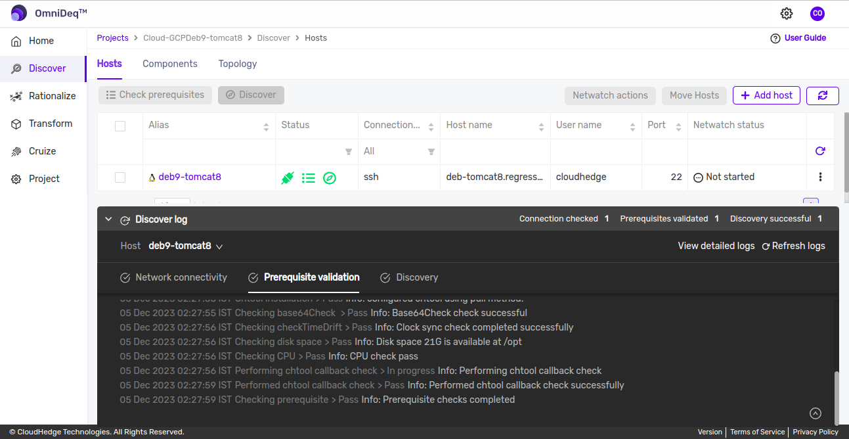The image size is (849, 439).
Task: Click the Project gear icon
Action: click(16, 179)
